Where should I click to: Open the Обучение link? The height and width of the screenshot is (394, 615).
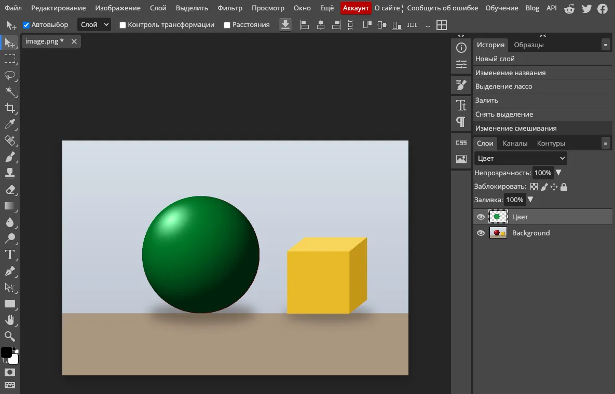(502, 8)
